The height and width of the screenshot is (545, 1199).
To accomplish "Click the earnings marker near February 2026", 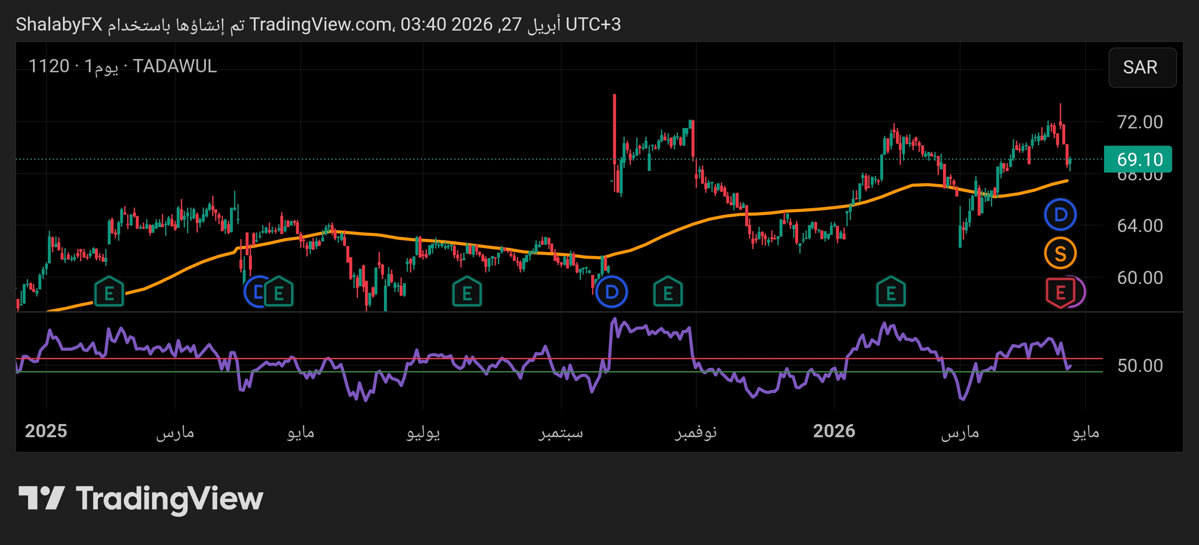I will click(x=891, y=292).
